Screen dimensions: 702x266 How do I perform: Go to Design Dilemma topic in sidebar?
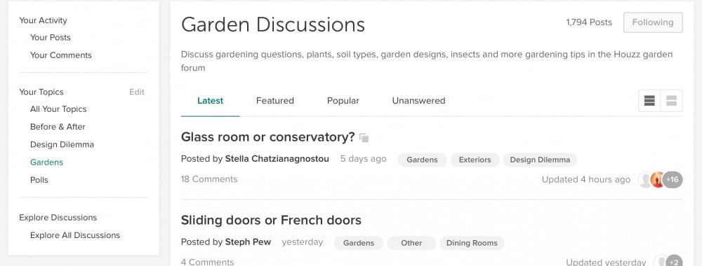click(62, 145)
